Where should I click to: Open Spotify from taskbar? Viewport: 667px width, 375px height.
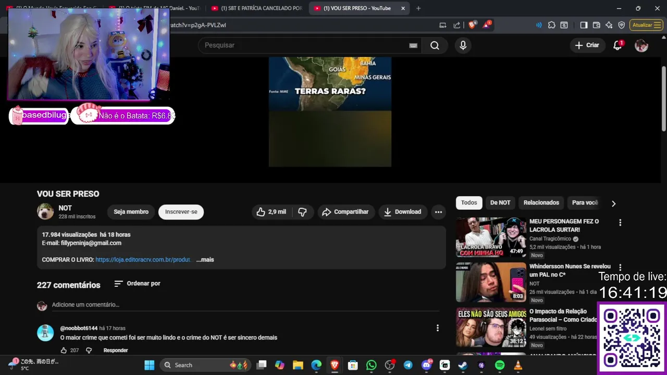499,365
